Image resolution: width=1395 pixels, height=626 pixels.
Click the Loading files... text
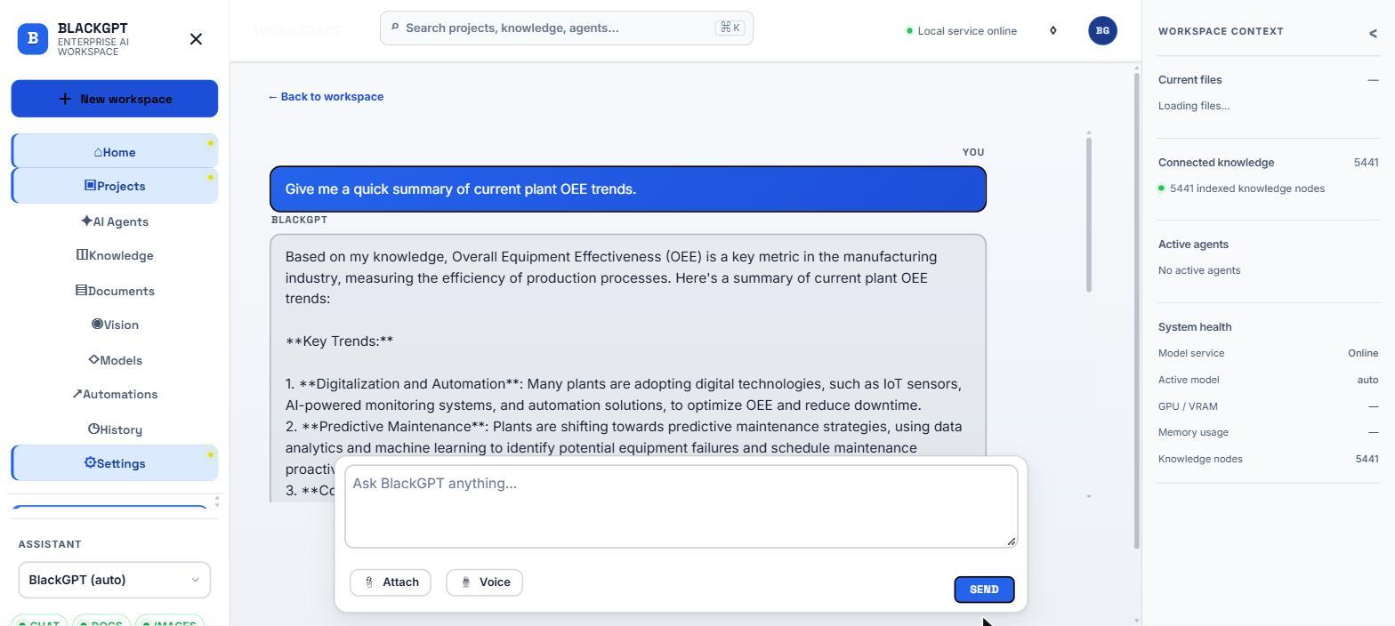tap(1194, 106)
